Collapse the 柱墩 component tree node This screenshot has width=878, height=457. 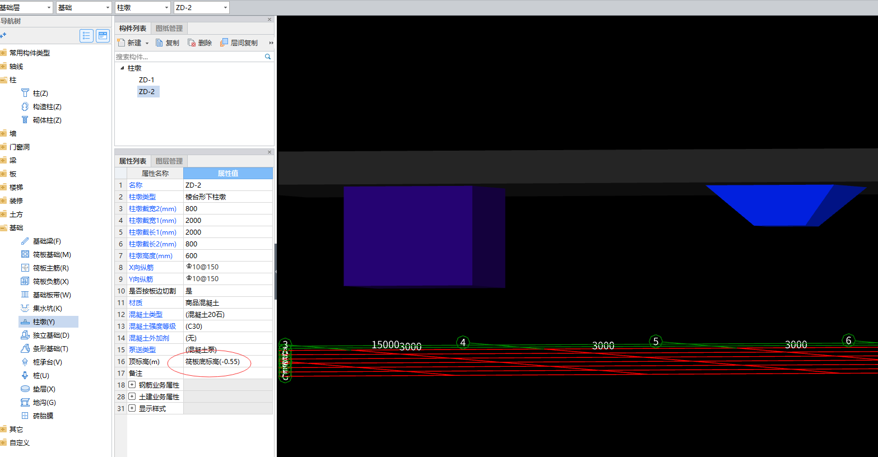[x=123, y=68]
